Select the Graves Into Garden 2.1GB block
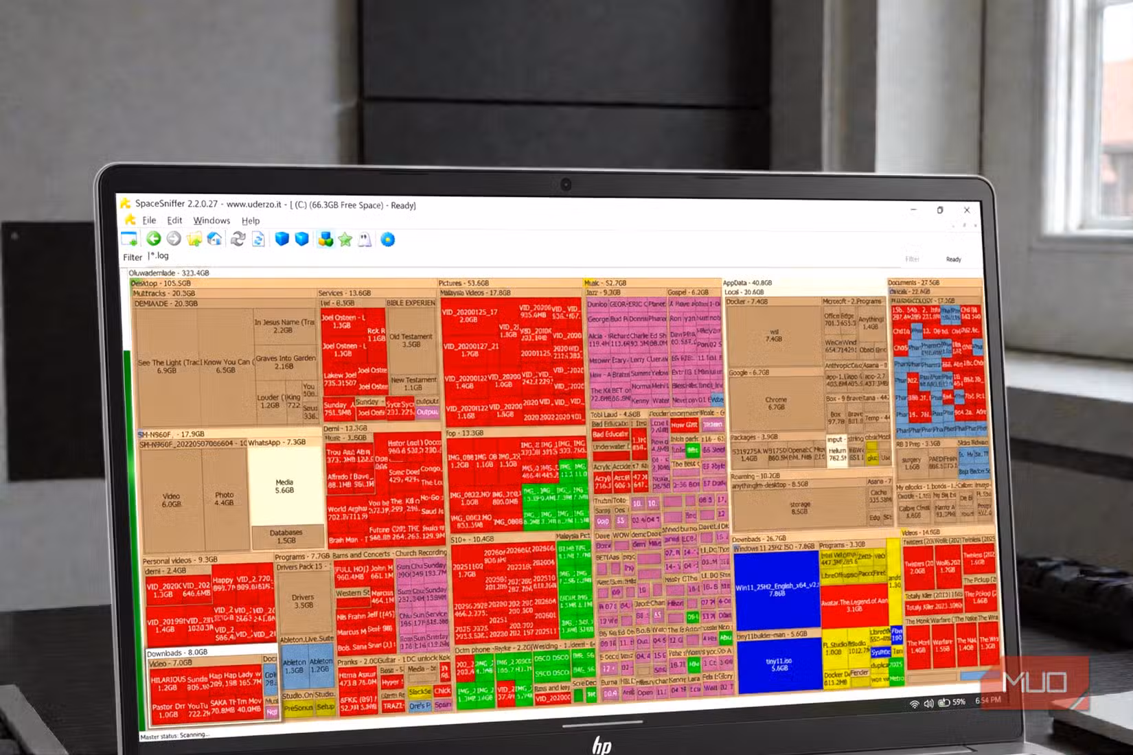The image size is (1133, 755). [x=285, y=362]
